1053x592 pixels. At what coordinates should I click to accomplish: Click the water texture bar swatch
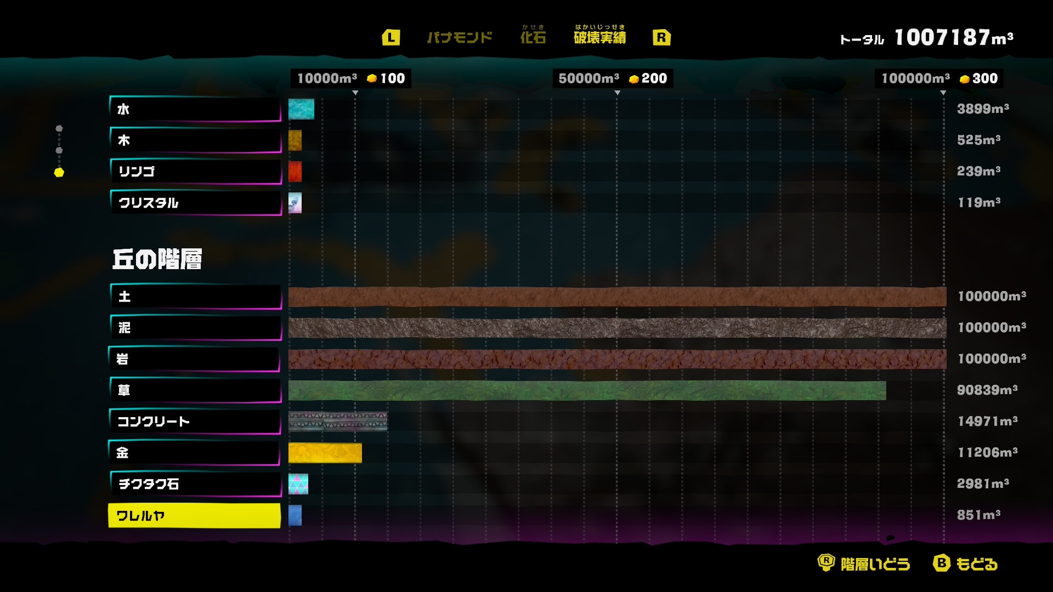[x=301, y=109]
